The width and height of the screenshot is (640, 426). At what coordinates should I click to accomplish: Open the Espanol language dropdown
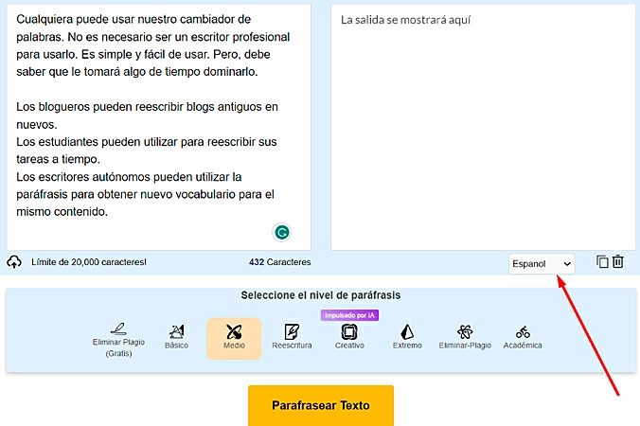[x=541, y=263]
